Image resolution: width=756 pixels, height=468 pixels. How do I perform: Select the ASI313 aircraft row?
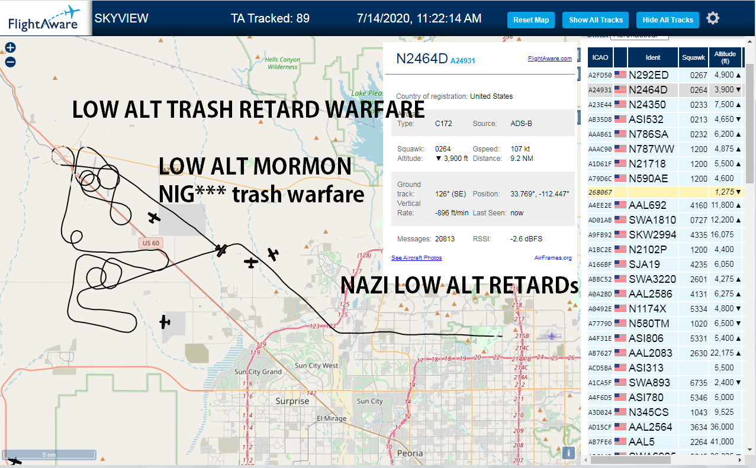665,368
